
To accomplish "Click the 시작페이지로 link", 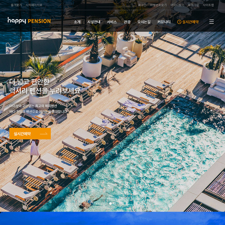I will [34, 5].
